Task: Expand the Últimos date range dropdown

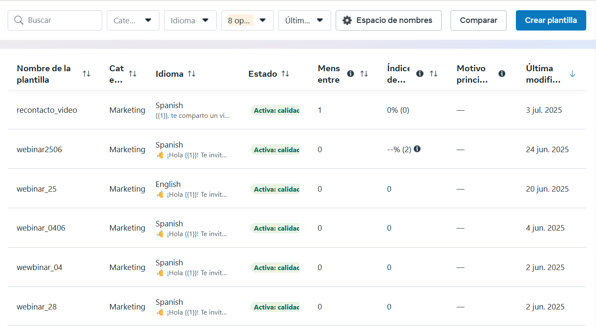Action: pos(304,20)
